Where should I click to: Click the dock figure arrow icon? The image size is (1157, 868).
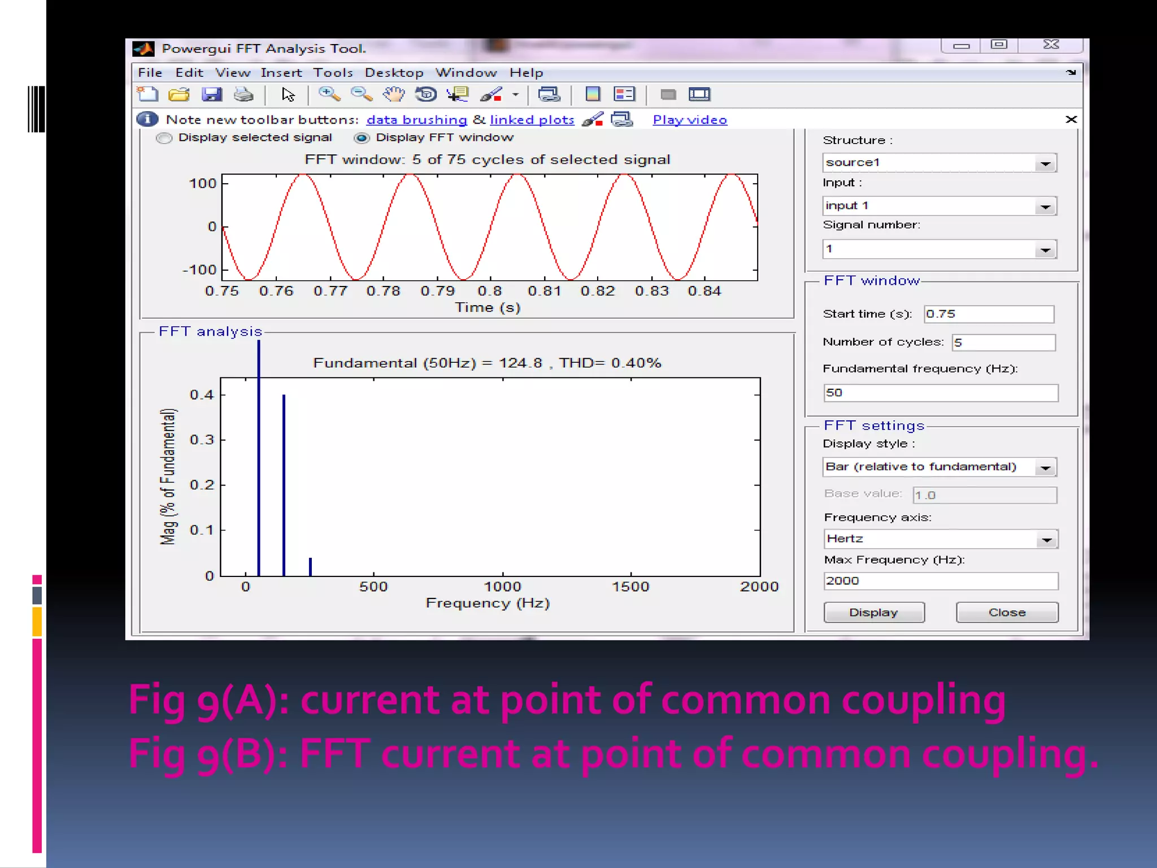tap(1071, 72)
